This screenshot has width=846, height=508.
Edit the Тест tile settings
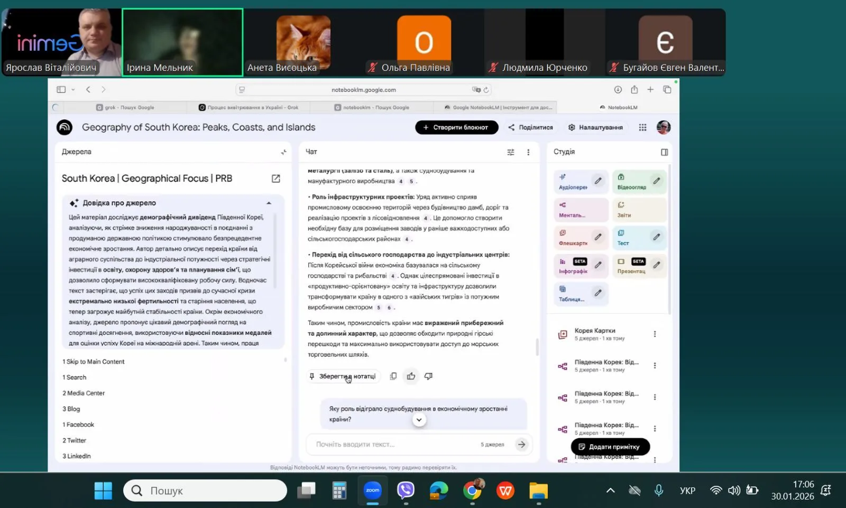(x=656, y=237)
